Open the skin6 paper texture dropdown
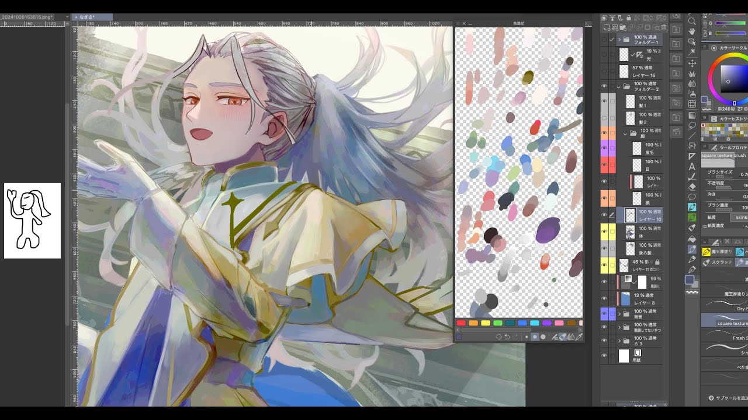The image size is (748, 420). tap(739, 217)
